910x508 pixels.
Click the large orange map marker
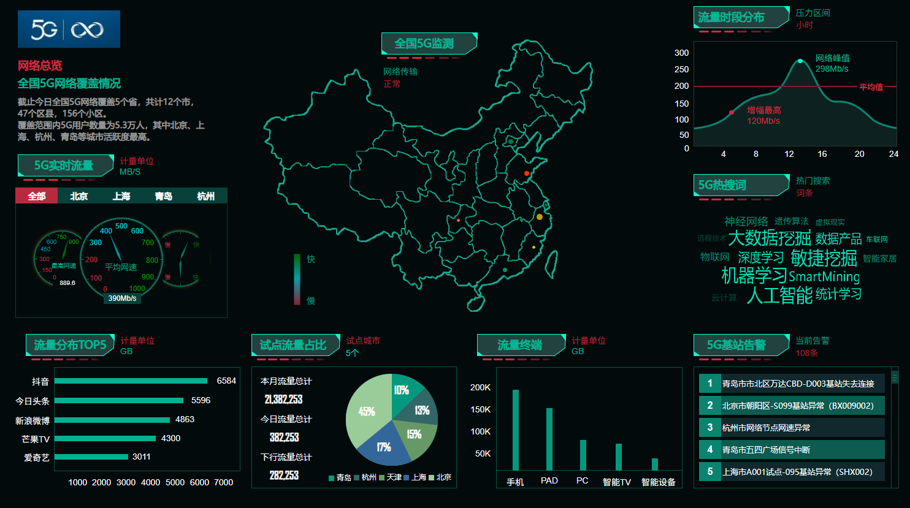[540, 217]
